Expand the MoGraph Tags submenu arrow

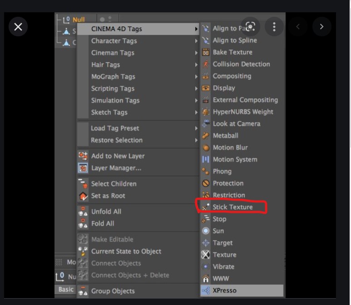196,77
